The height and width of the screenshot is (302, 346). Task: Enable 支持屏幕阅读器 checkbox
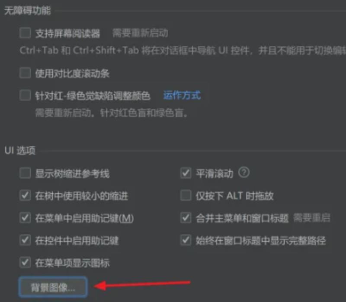[25, 33]
